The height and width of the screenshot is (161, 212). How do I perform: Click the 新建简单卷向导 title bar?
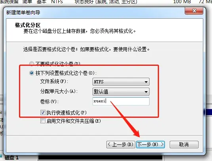tap(95, 12)
